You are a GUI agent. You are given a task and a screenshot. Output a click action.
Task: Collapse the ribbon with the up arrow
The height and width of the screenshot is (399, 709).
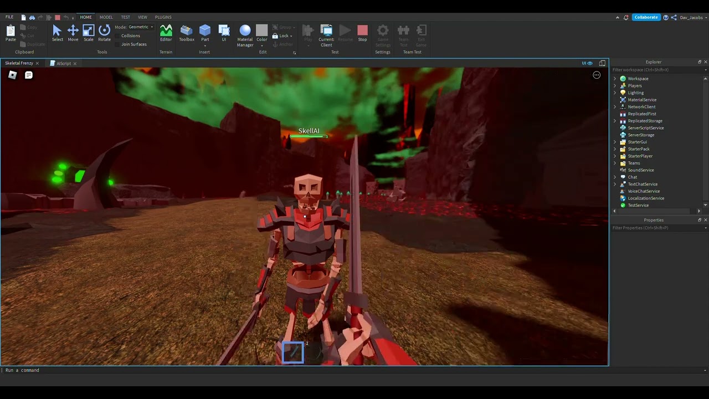(x=618, y=17)
